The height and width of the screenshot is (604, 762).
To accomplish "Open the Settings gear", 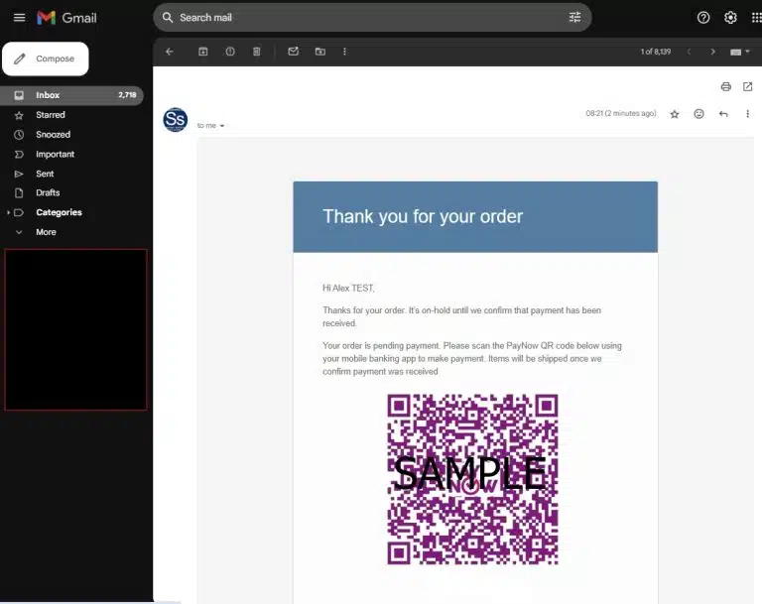I will point(730,18).
